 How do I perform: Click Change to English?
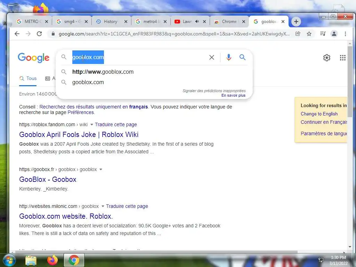coord(319,114)
